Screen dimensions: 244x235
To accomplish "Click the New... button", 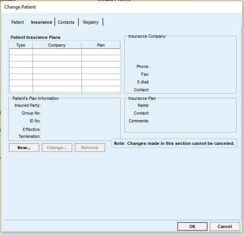I will [x=24, y=148].
